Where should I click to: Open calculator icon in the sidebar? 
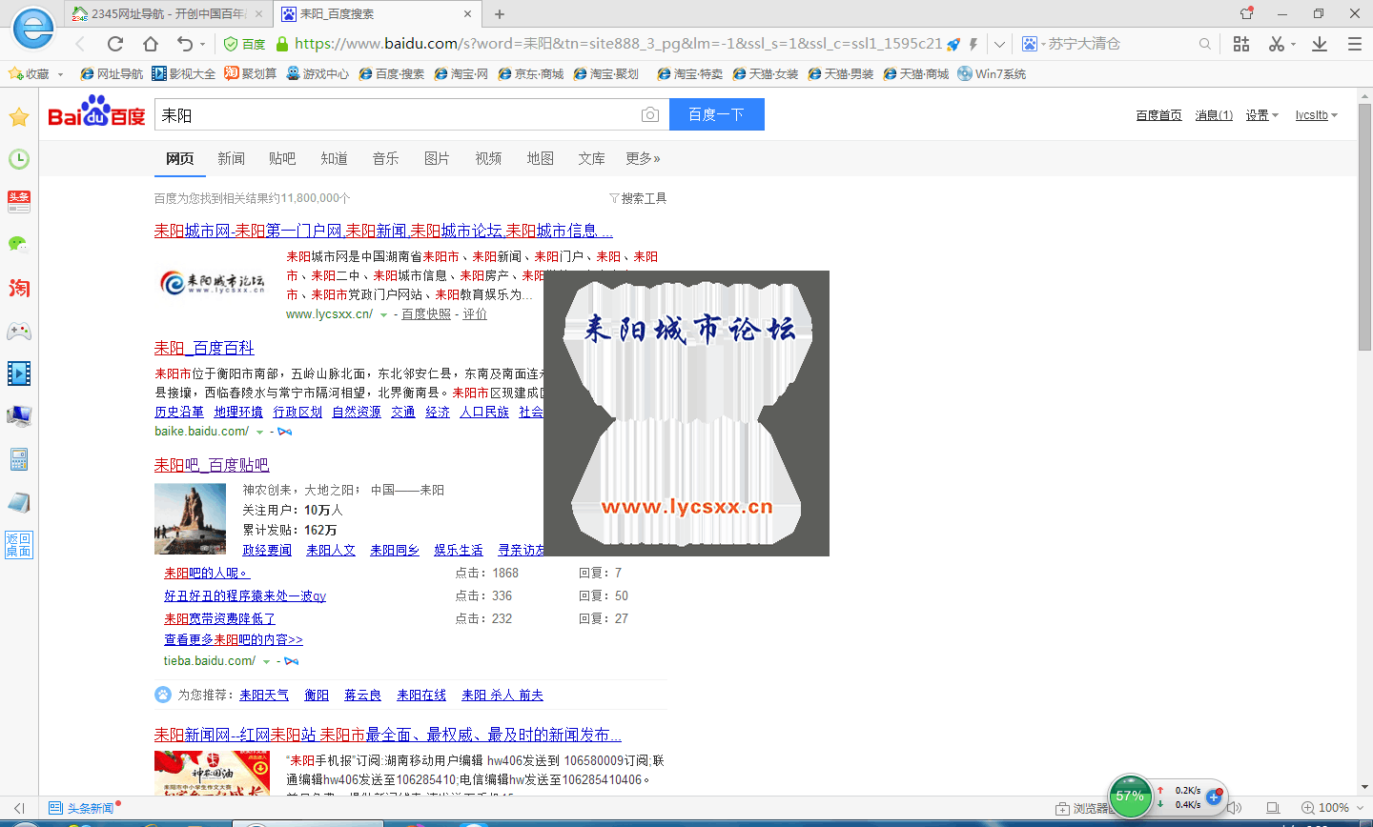click(x=19, y=459)
